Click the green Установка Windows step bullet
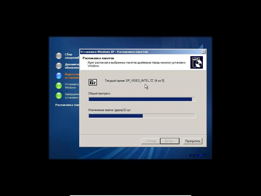This screenshot has width=261, height=196. [59, 86]
